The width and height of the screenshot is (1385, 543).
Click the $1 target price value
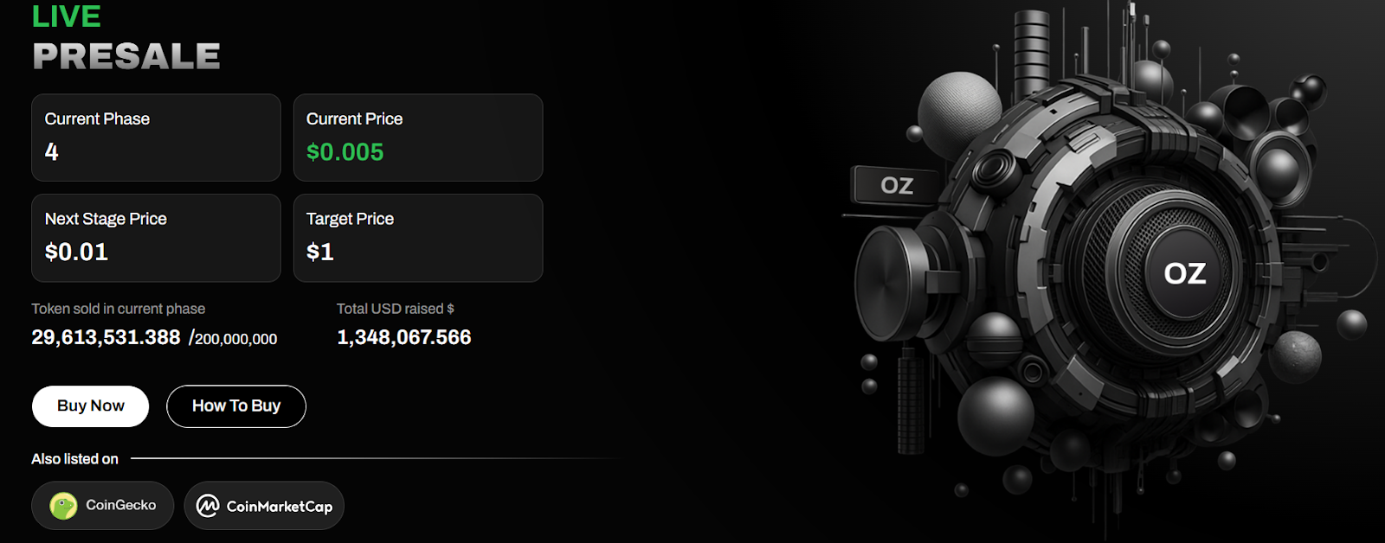pos(319,252)
